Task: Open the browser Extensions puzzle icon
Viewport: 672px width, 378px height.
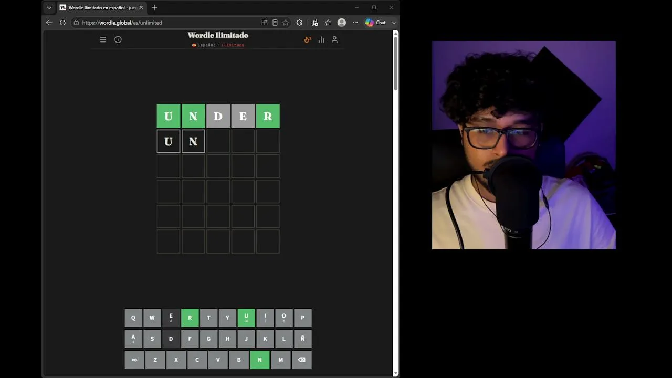Action: point(299,23)
